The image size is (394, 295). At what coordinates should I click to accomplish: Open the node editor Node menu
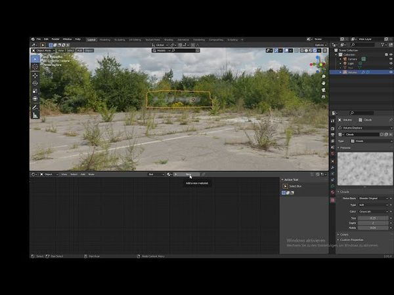pyautogui.click(x=91, y=174)
